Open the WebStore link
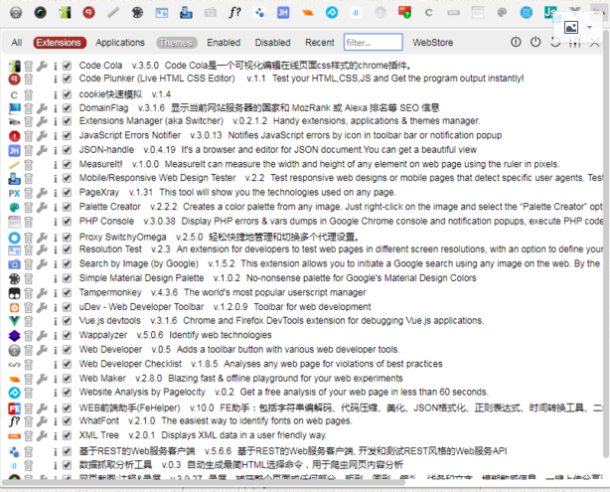Viewport: 610px width, 492px height. (x=433, y=43)
